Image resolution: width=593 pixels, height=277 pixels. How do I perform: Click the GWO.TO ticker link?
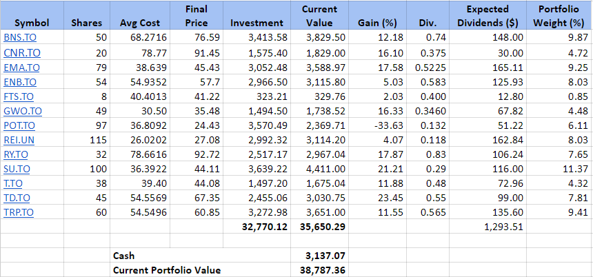(23, 111)
